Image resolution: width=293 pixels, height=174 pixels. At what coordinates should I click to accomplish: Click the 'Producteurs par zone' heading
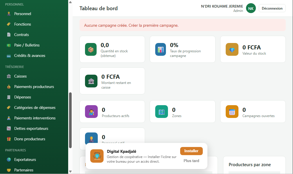pos(250,165)
